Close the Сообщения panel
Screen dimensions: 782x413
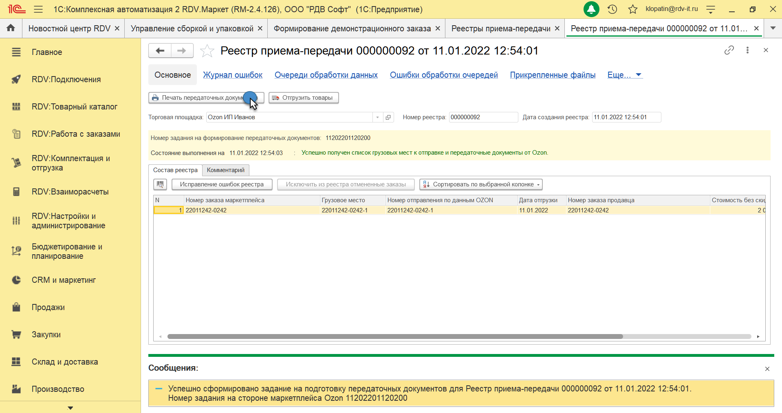tap(767, 369)
